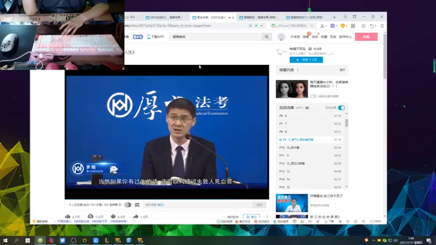Select episode P14 in playlist
Viewport: 436px width, 245px height.
tap(310, 180)
